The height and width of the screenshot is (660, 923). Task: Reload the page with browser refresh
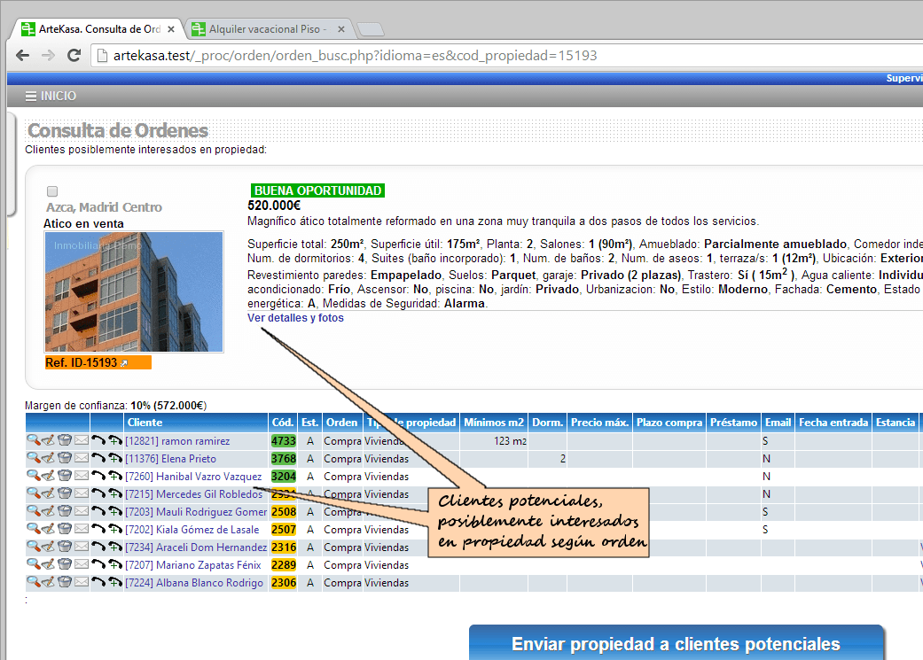pos(74,55)
